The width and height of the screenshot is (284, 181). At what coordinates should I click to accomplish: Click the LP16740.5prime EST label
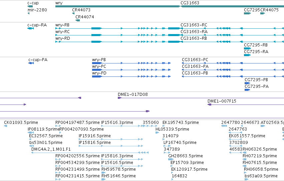tap(180, 143)
